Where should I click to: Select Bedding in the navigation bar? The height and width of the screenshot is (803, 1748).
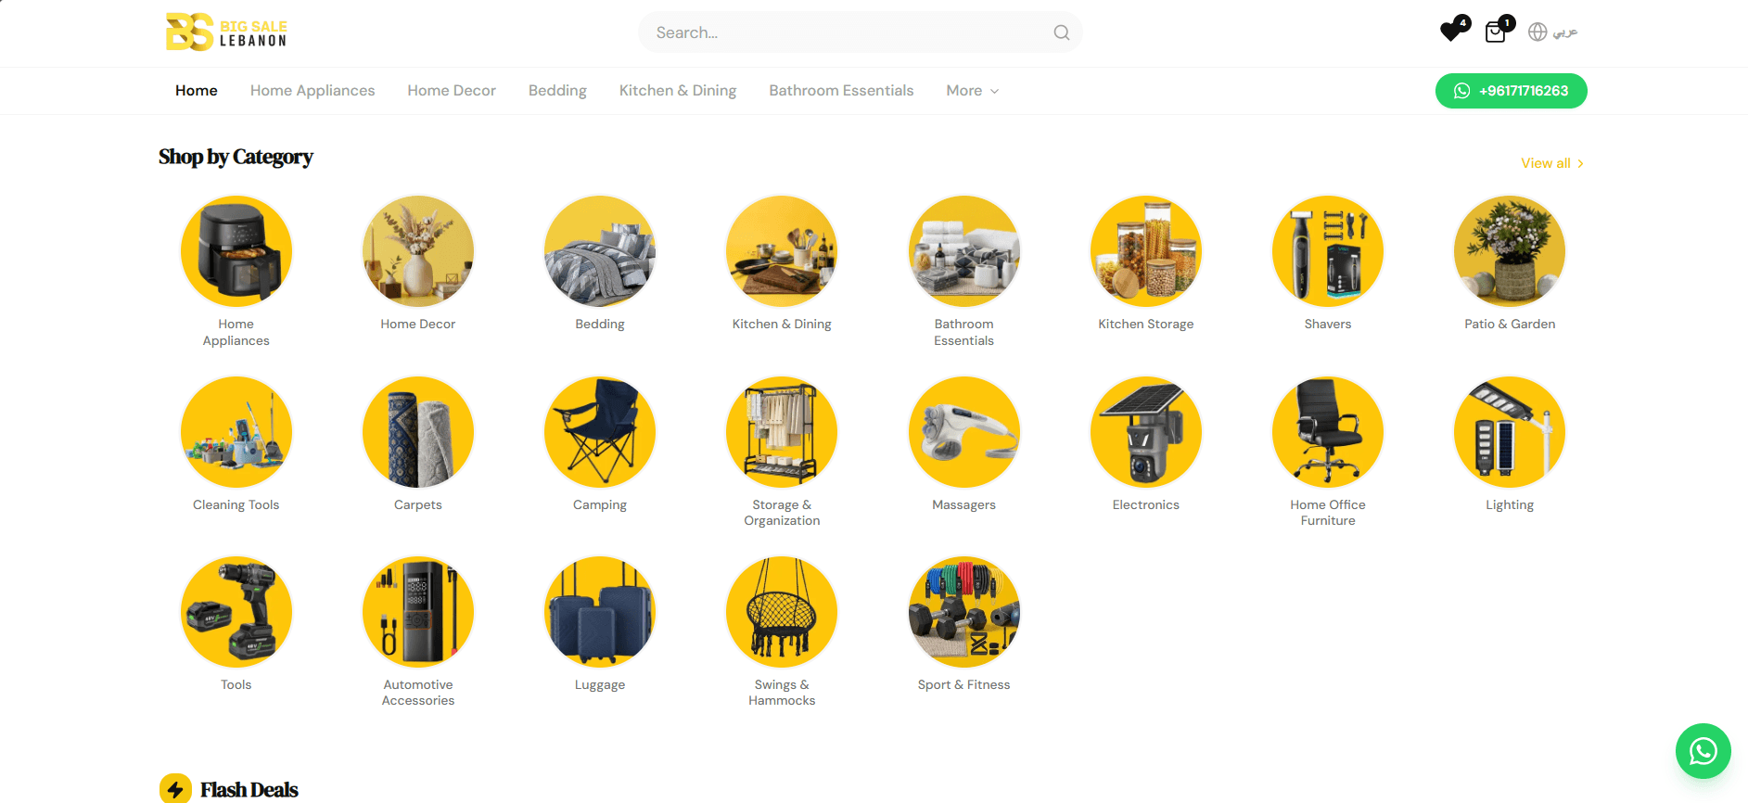tap(557, 91)
